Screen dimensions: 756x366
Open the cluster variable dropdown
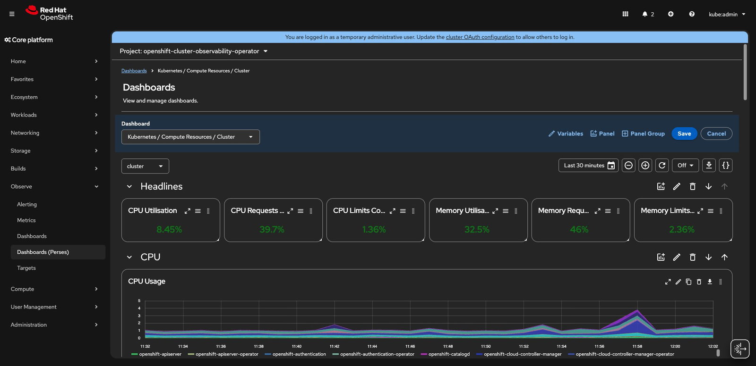click(x=145, y=166)
